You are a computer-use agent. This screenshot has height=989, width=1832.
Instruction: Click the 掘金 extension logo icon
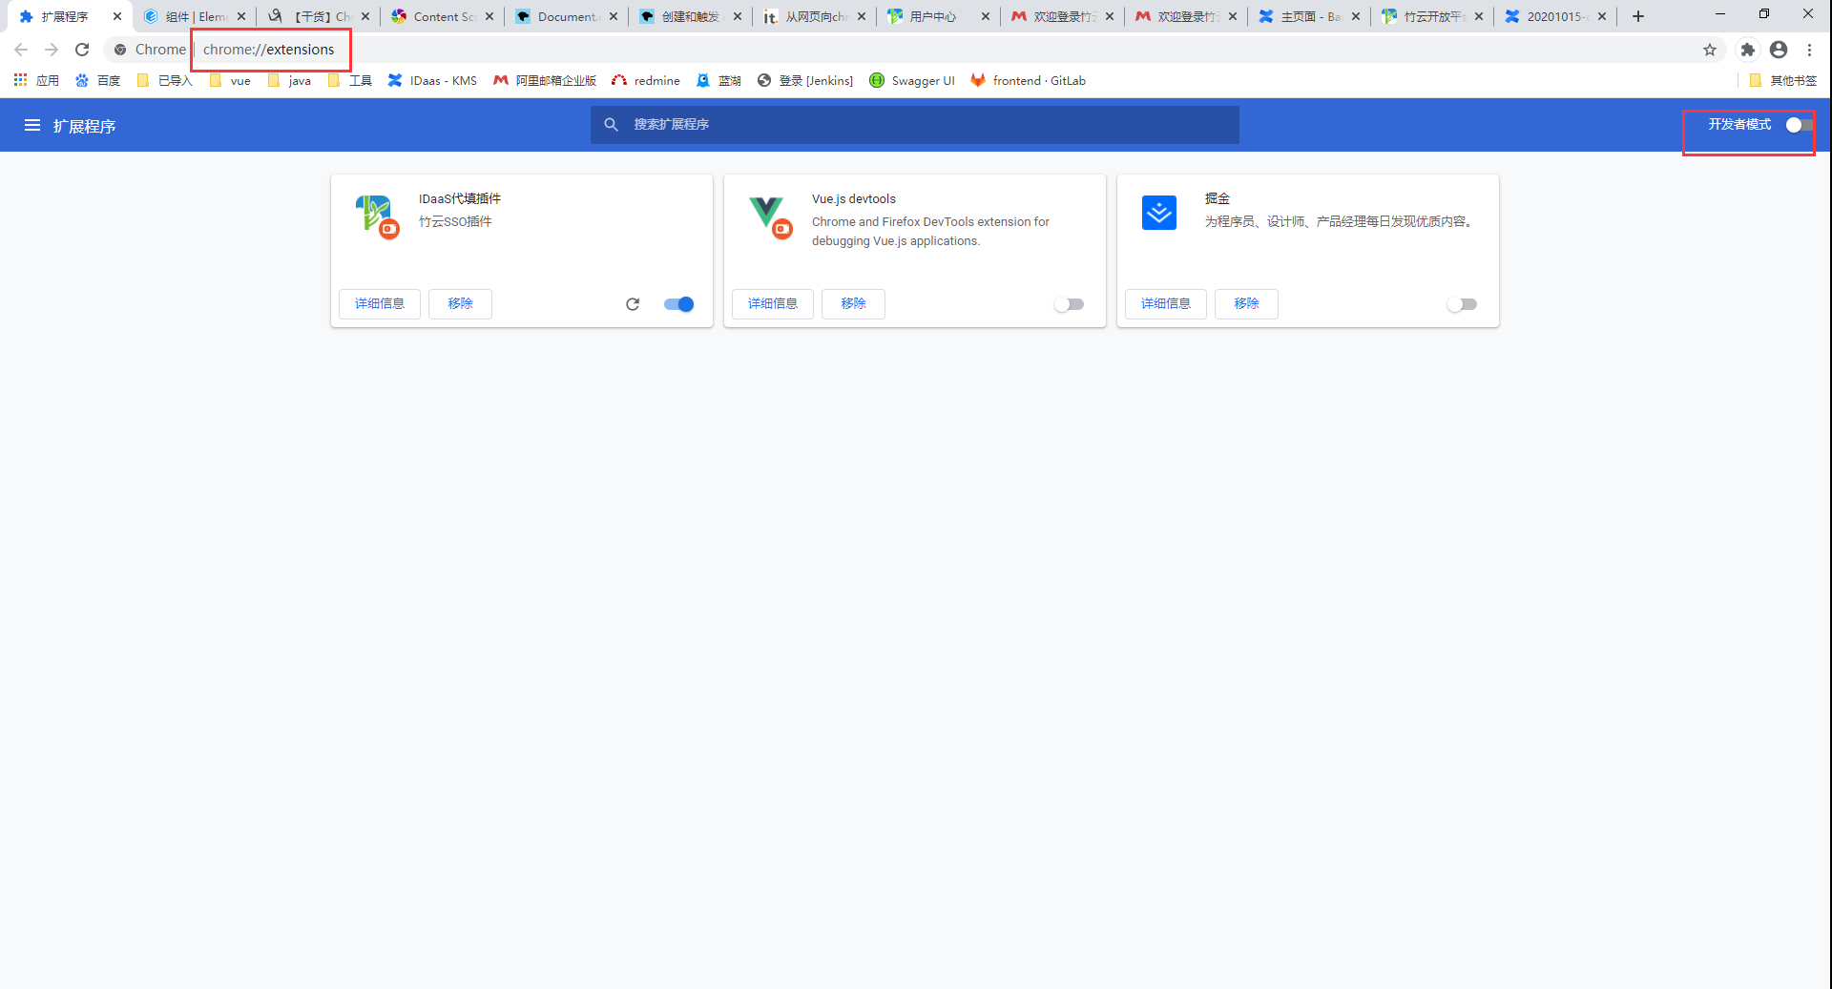point(1159,213)
